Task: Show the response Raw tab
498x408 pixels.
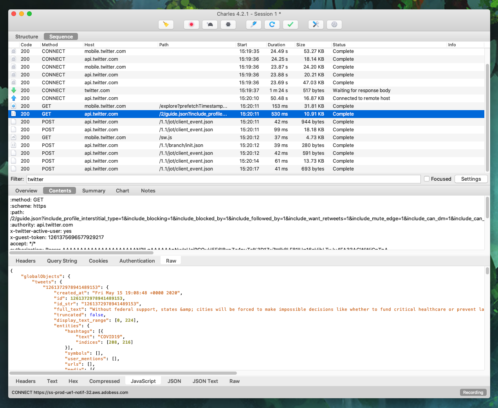Action: pyautogui.click(x=235, y=381)
